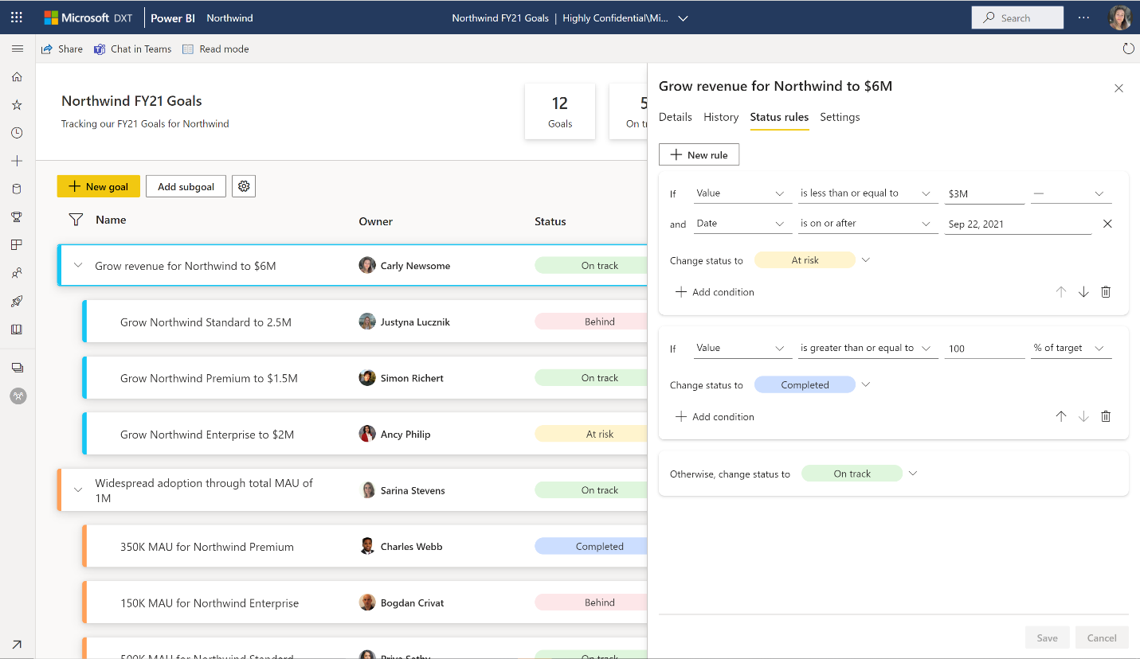Open Workspaces icon in sidebar
The image size is (1140, 659).
17,368
